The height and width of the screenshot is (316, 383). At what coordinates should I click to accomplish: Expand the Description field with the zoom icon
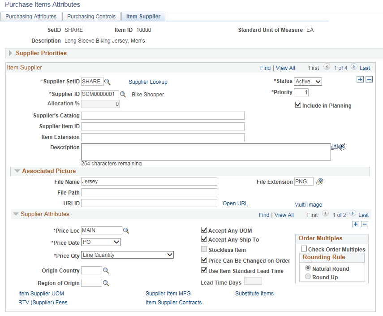(335, 146)
